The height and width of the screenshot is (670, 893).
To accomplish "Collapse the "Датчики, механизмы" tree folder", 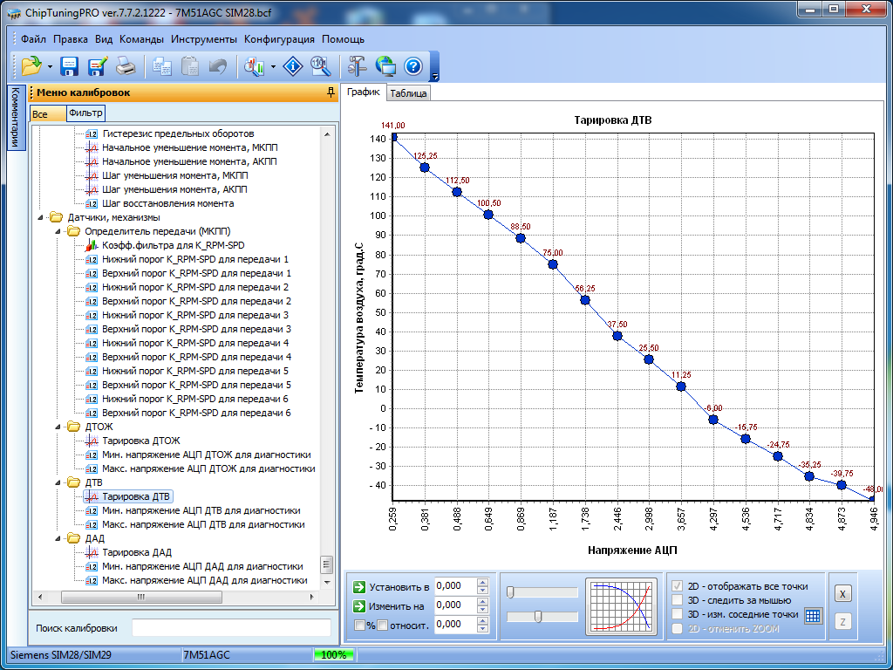I will tap(42, 217).
